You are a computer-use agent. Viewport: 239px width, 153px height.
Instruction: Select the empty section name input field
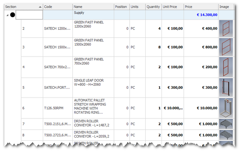[x=29, y=15]
